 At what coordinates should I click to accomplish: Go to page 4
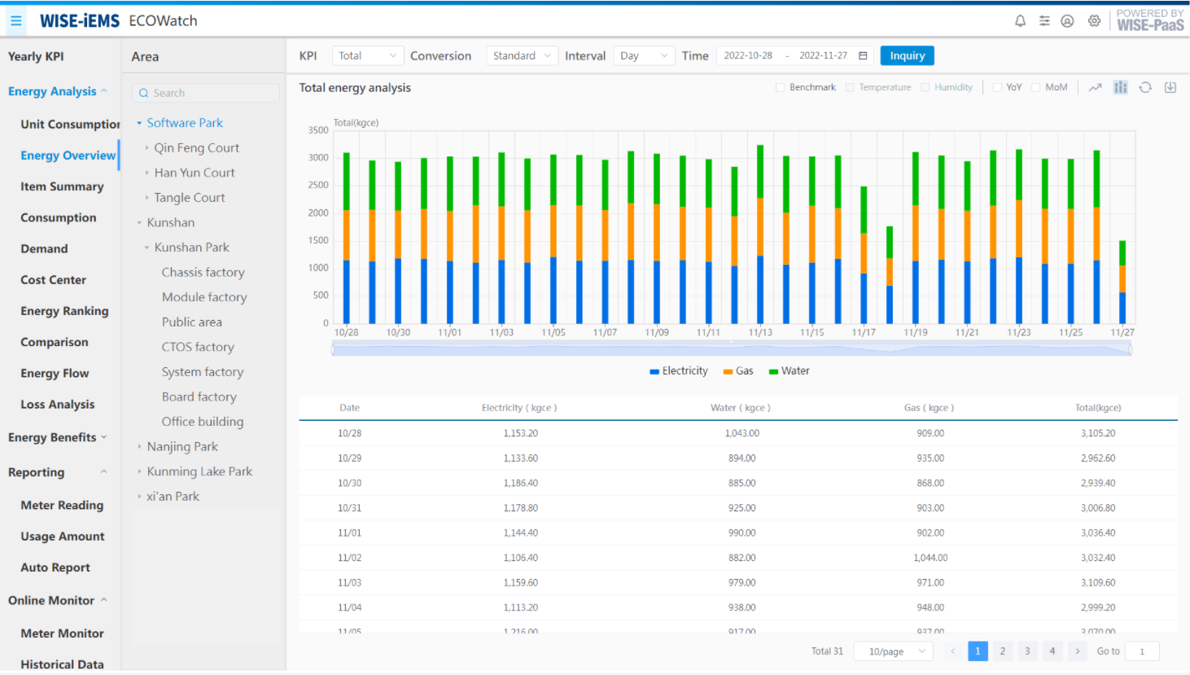1052,651
